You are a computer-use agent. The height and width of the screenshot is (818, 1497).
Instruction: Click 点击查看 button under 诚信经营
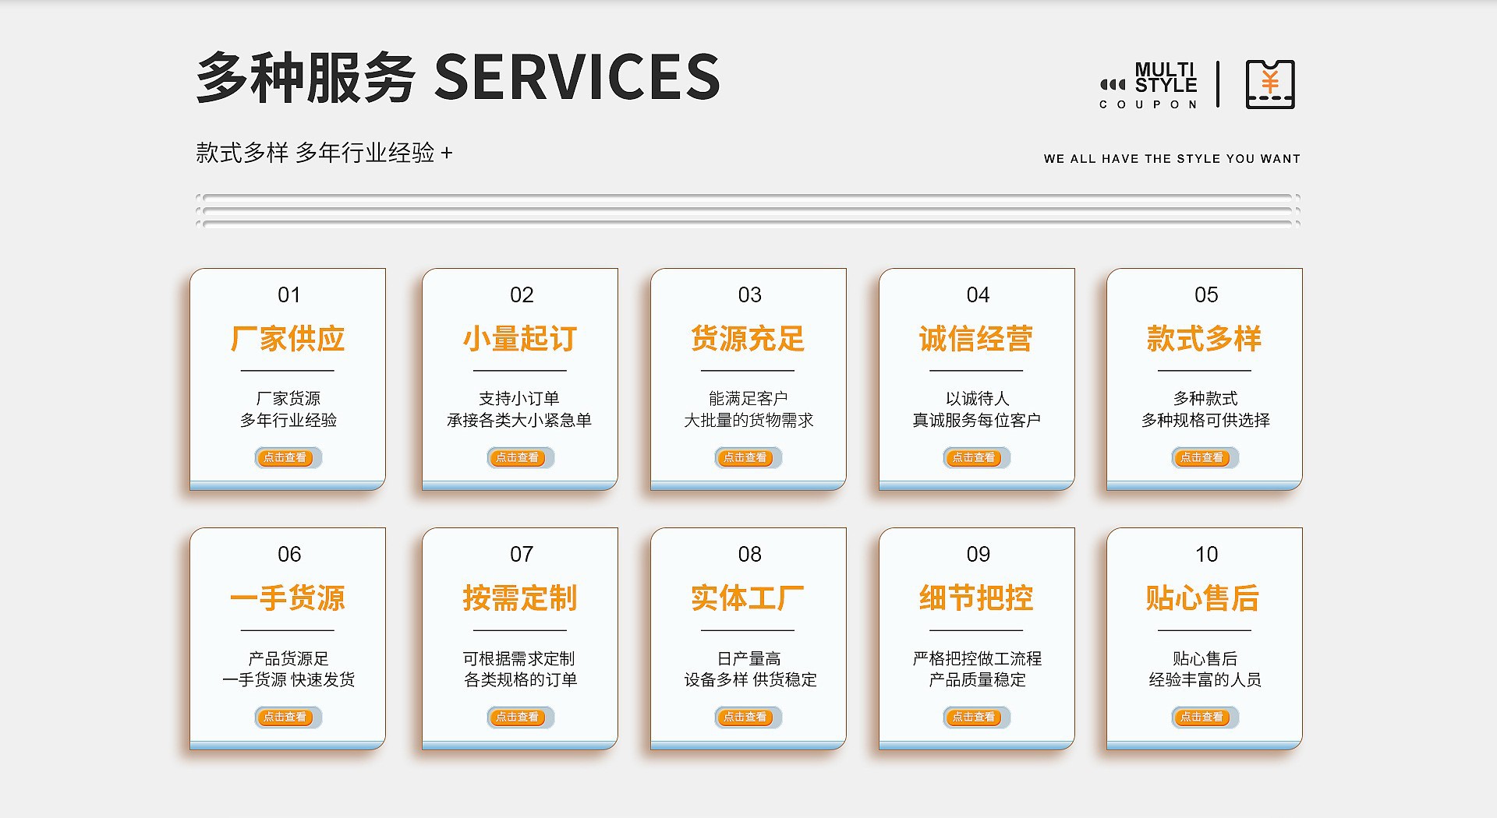[x=977, y=458]
